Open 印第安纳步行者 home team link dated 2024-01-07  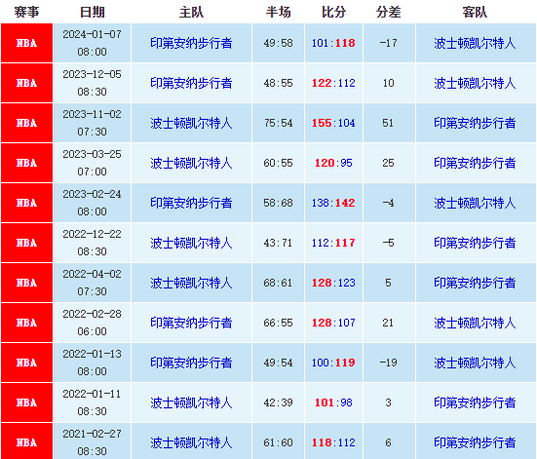click(x=191, y=43)
